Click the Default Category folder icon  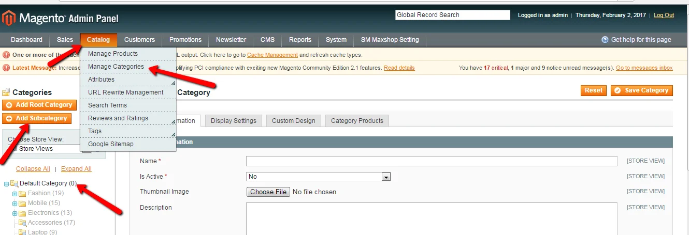14,183
